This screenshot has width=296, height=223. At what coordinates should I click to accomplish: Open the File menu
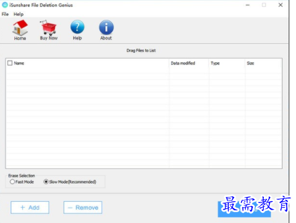5,14
